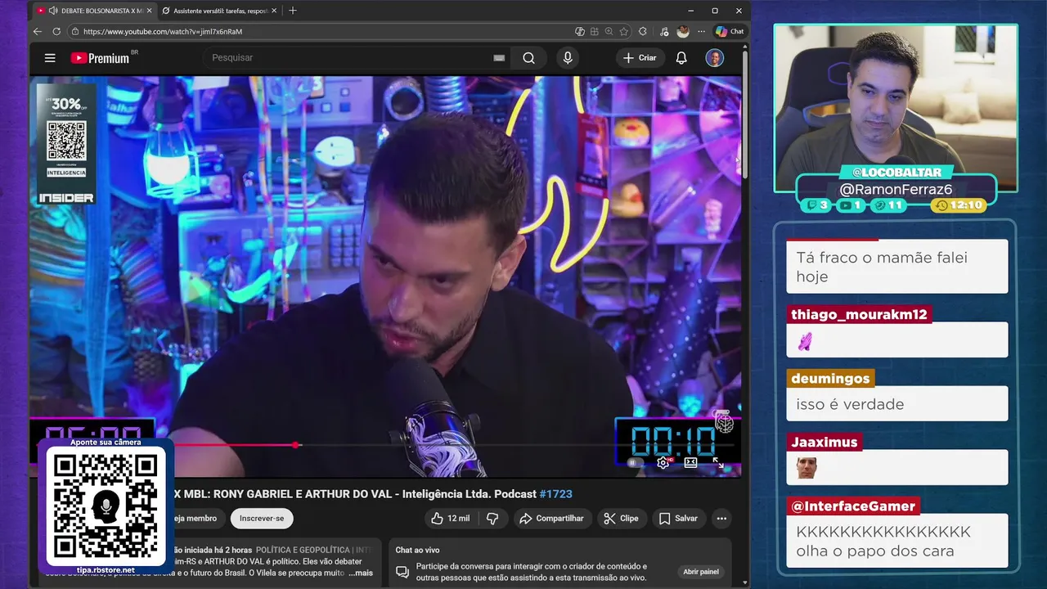Click the POLÍTICA E GEOPOLÍTICA category text
Viewport: 1047px width, 589px height.
303,550
